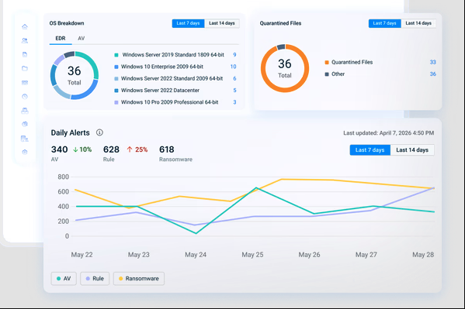Open the users icon in the sidebar

coord(25,40)
